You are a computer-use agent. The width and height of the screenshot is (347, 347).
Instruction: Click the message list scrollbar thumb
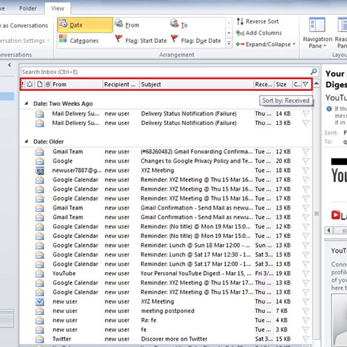(x=316, y=213)
